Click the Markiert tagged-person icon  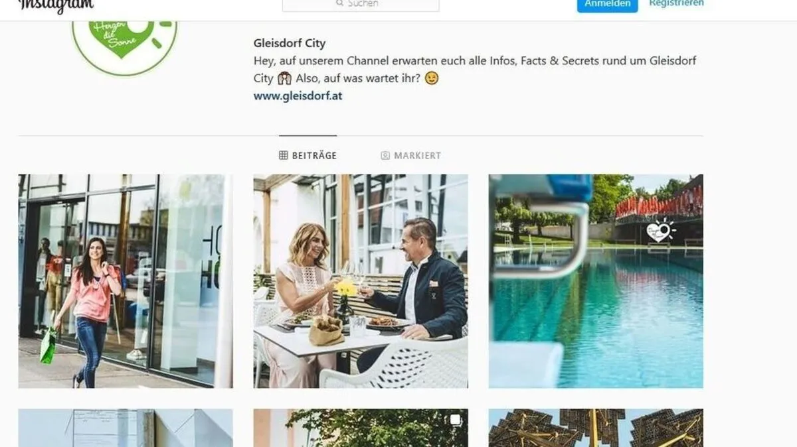(385, 156)
